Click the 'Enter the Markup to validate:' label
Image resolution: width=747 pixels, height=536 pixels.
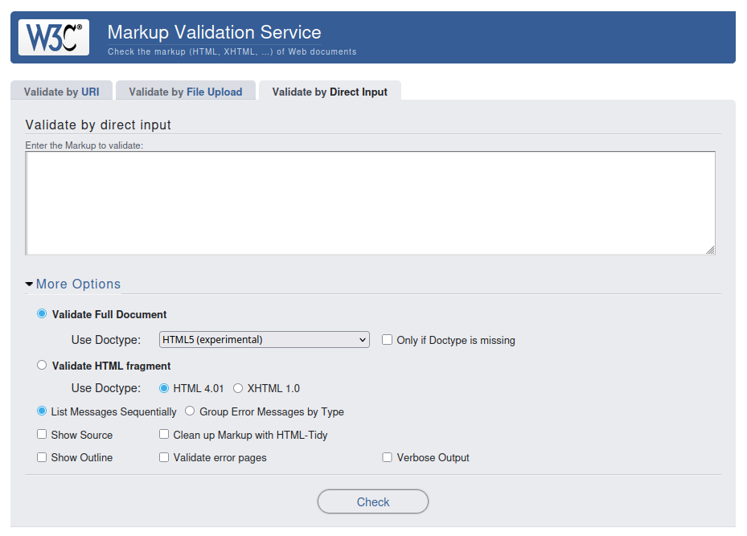coord(84,145)
